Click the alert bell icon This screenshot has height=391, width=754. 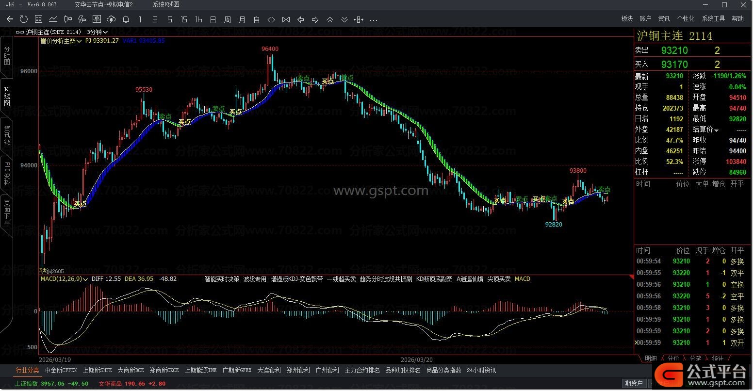click(x=126, y=19)
